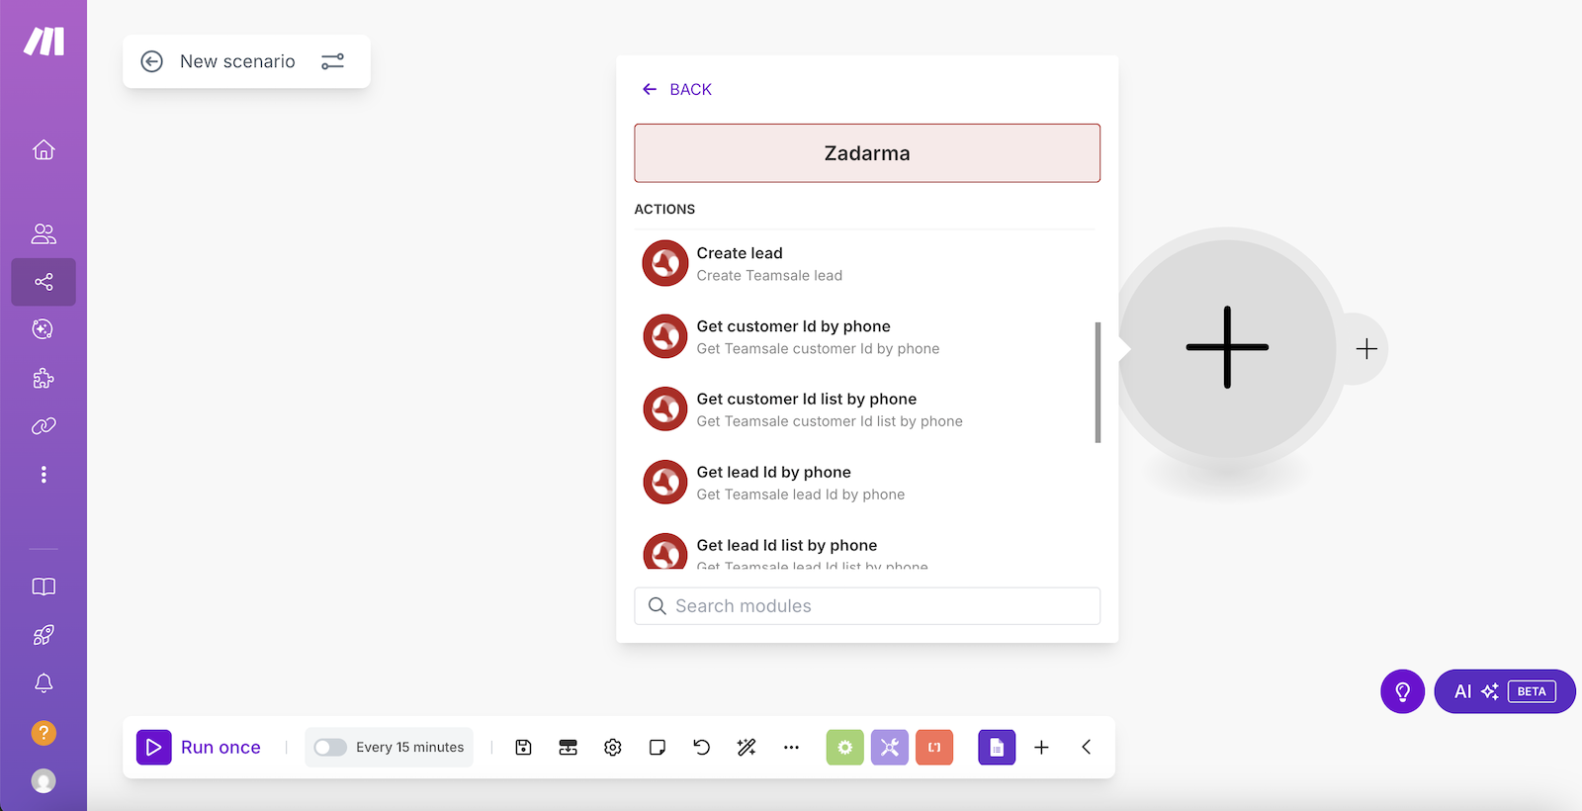Choose Get lead Id by phone module

[773, 483]
